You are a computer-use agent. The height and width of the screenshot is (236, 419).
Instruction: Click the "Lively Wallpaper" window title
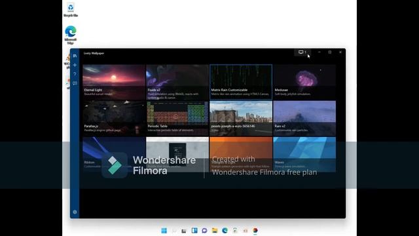[94, 53]
